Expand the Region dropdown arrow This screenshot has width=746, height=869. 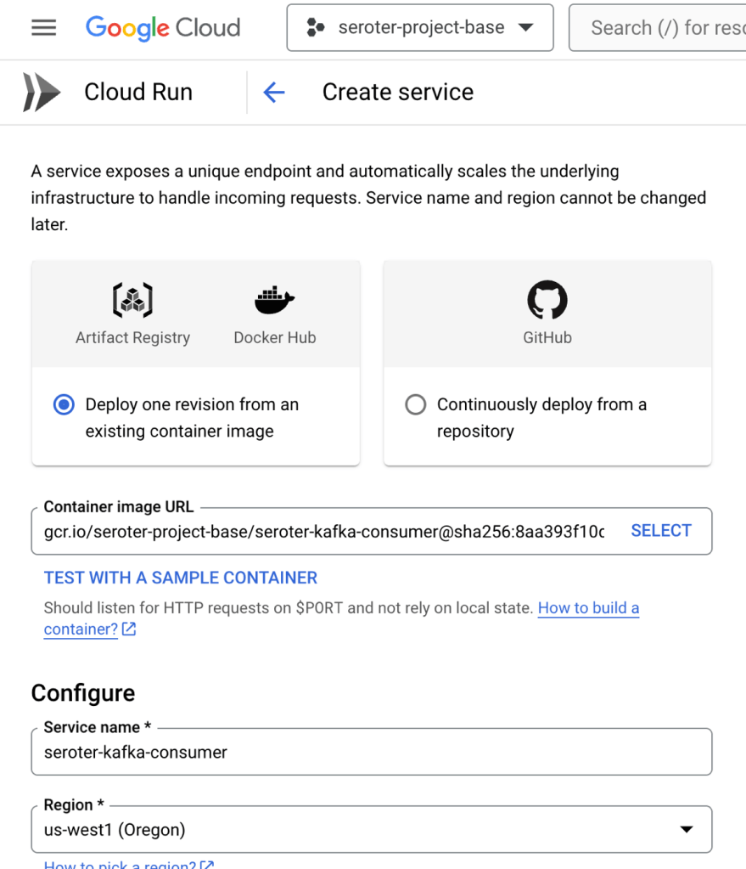687,830
